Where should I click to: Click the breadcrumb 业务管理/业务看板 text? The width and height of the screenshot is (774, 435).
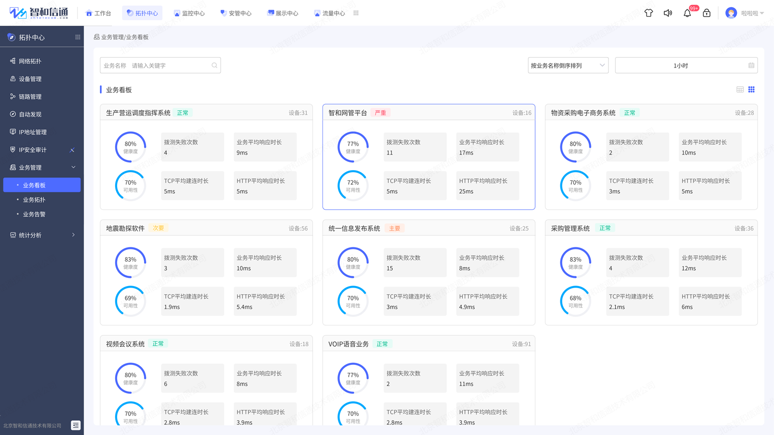(x=125, y=37)
